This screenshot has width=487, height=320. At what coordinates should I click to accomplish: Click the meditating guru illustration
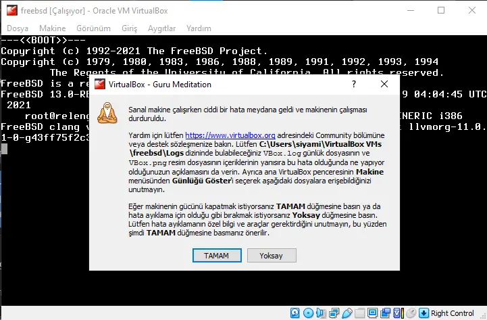pos(107,112)
